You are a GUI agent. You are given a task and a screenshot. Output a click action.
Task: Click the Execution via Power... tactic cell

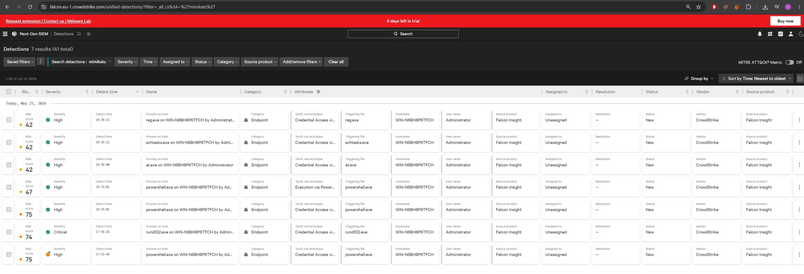[x=315, y=187]
